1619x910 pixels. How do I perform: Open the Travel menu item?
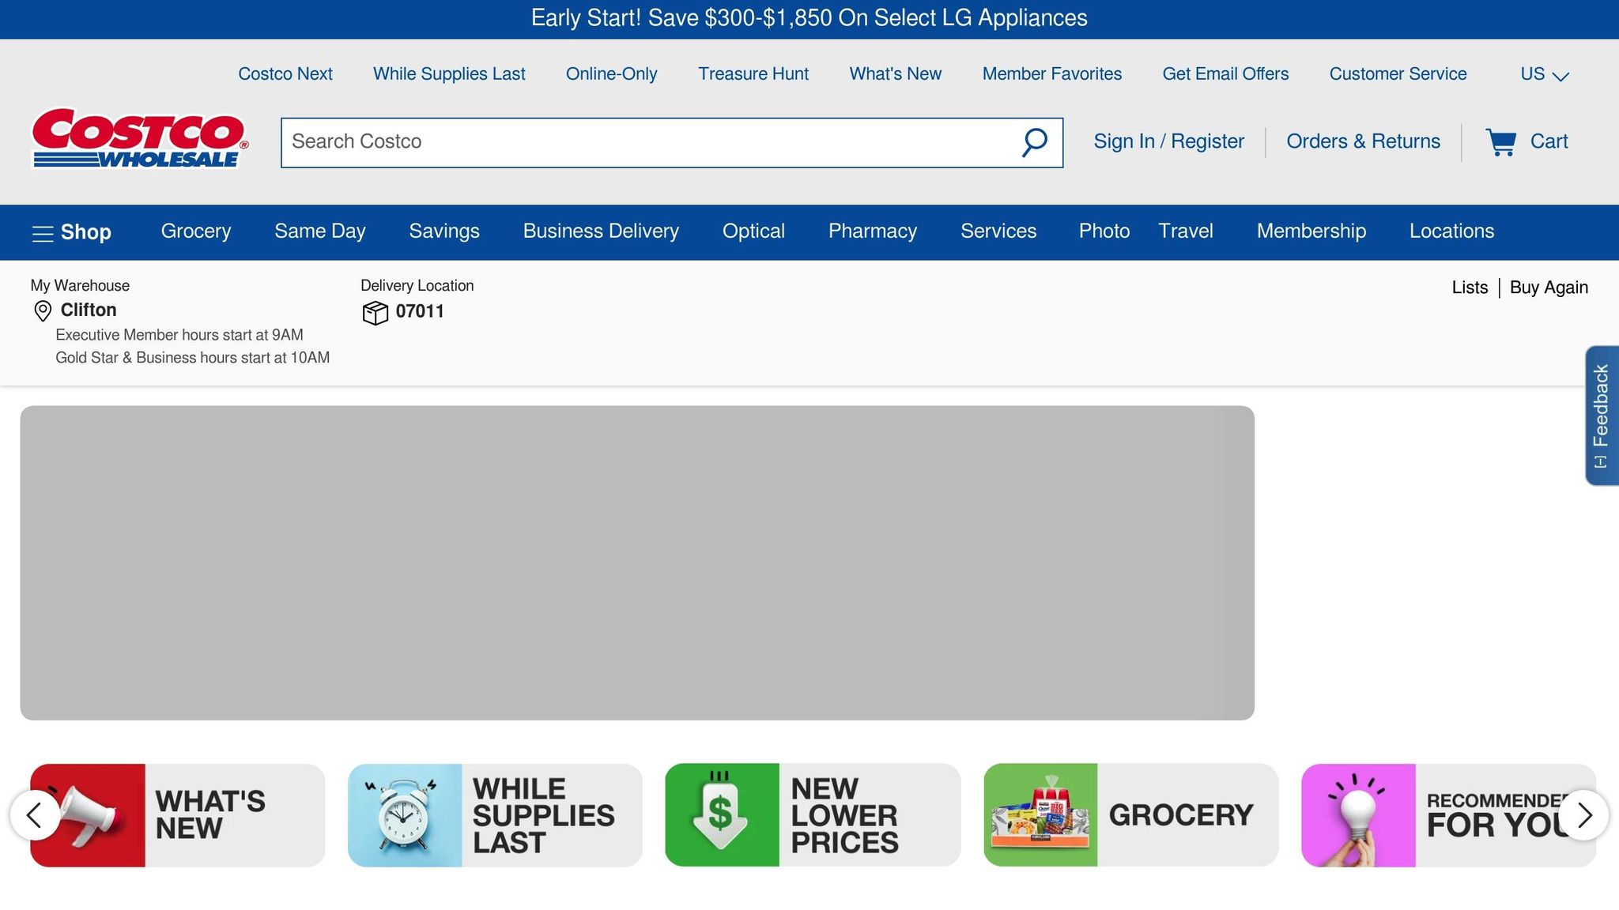coord(1186,231)
